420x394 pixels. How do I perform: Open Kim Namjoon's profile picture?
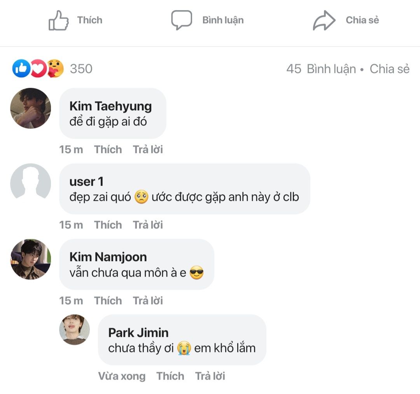(x=30, y=259)
